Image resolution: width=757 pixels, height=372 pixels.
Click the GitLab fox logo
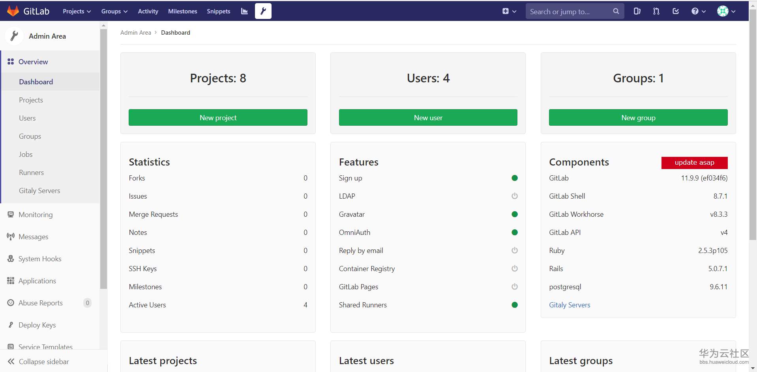tap(13, 11)
